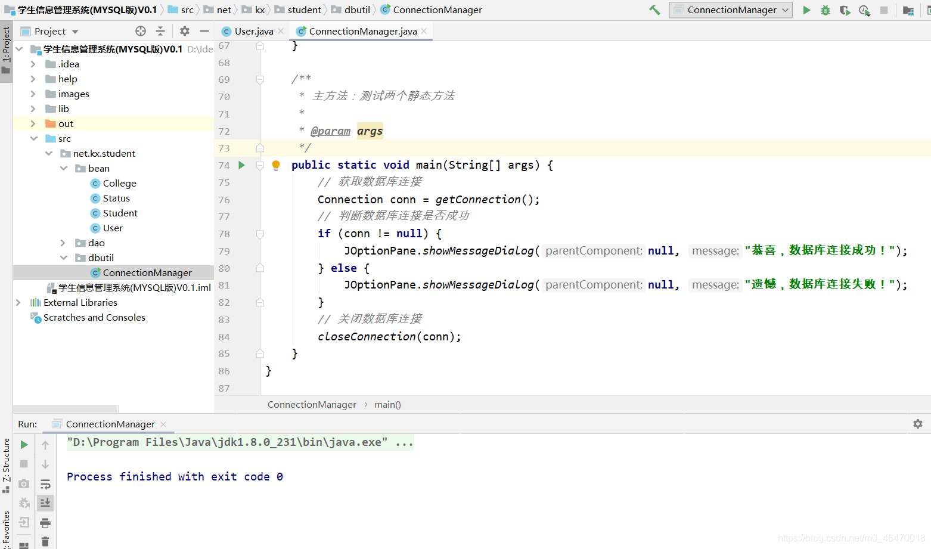Viewport: 931px width, 549px height.
Task: Expand the help folder
Action: pyautogui.click(x=33, y=79)
